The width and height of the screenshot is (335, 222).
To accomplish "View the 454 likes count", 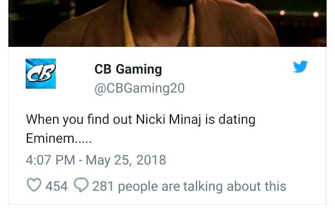I will (56, 186).
